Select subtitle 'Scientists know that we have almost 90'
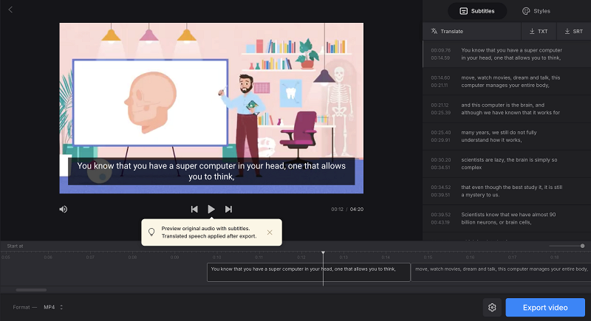This screenshot has height=321, width=591. pos(507,218)
